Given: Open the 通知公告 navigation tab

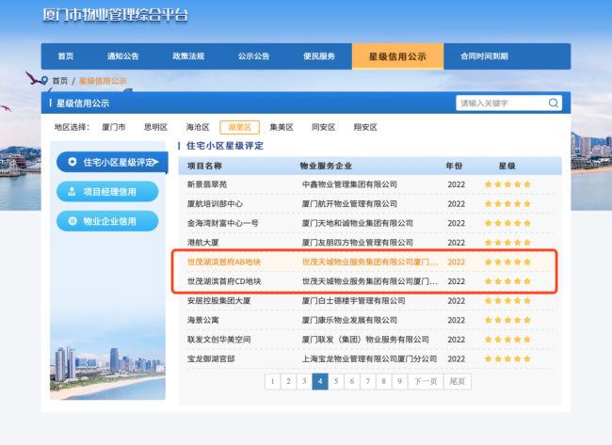Looking at the screenshot, I should coord(123,56).
